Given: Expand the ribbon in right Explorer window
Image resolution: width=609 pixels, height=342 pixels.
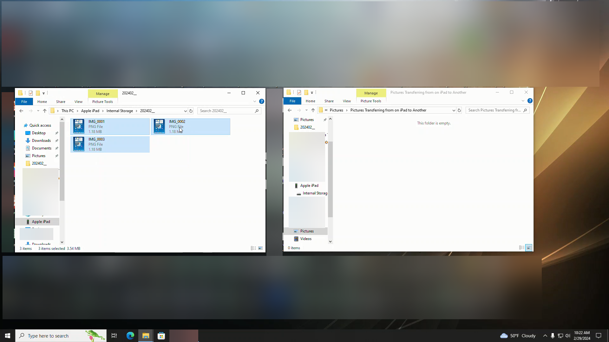Looking at the screenshot, I should [523, 101].
